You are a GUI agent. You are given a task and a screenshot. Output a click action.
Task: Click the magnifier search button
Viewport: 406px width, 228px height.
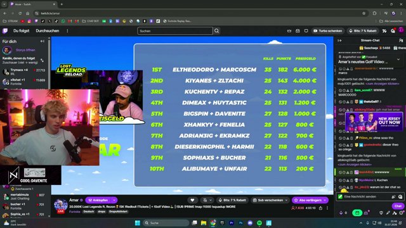tap(217, 31)
